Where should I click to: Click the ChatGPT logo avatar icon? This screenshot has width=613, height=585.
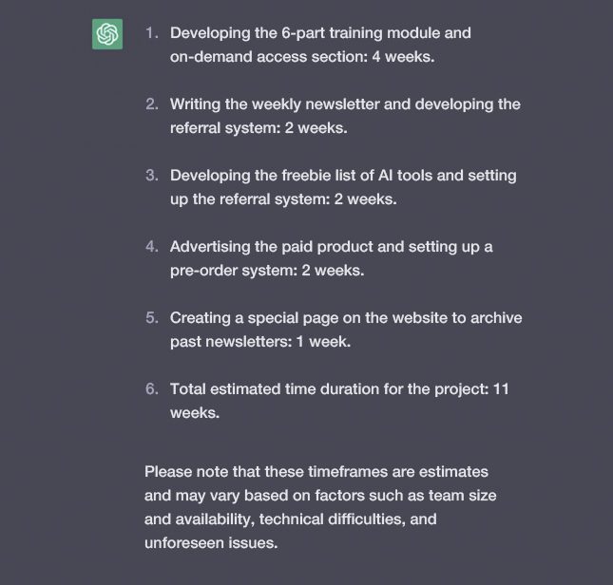click(107, 34)
